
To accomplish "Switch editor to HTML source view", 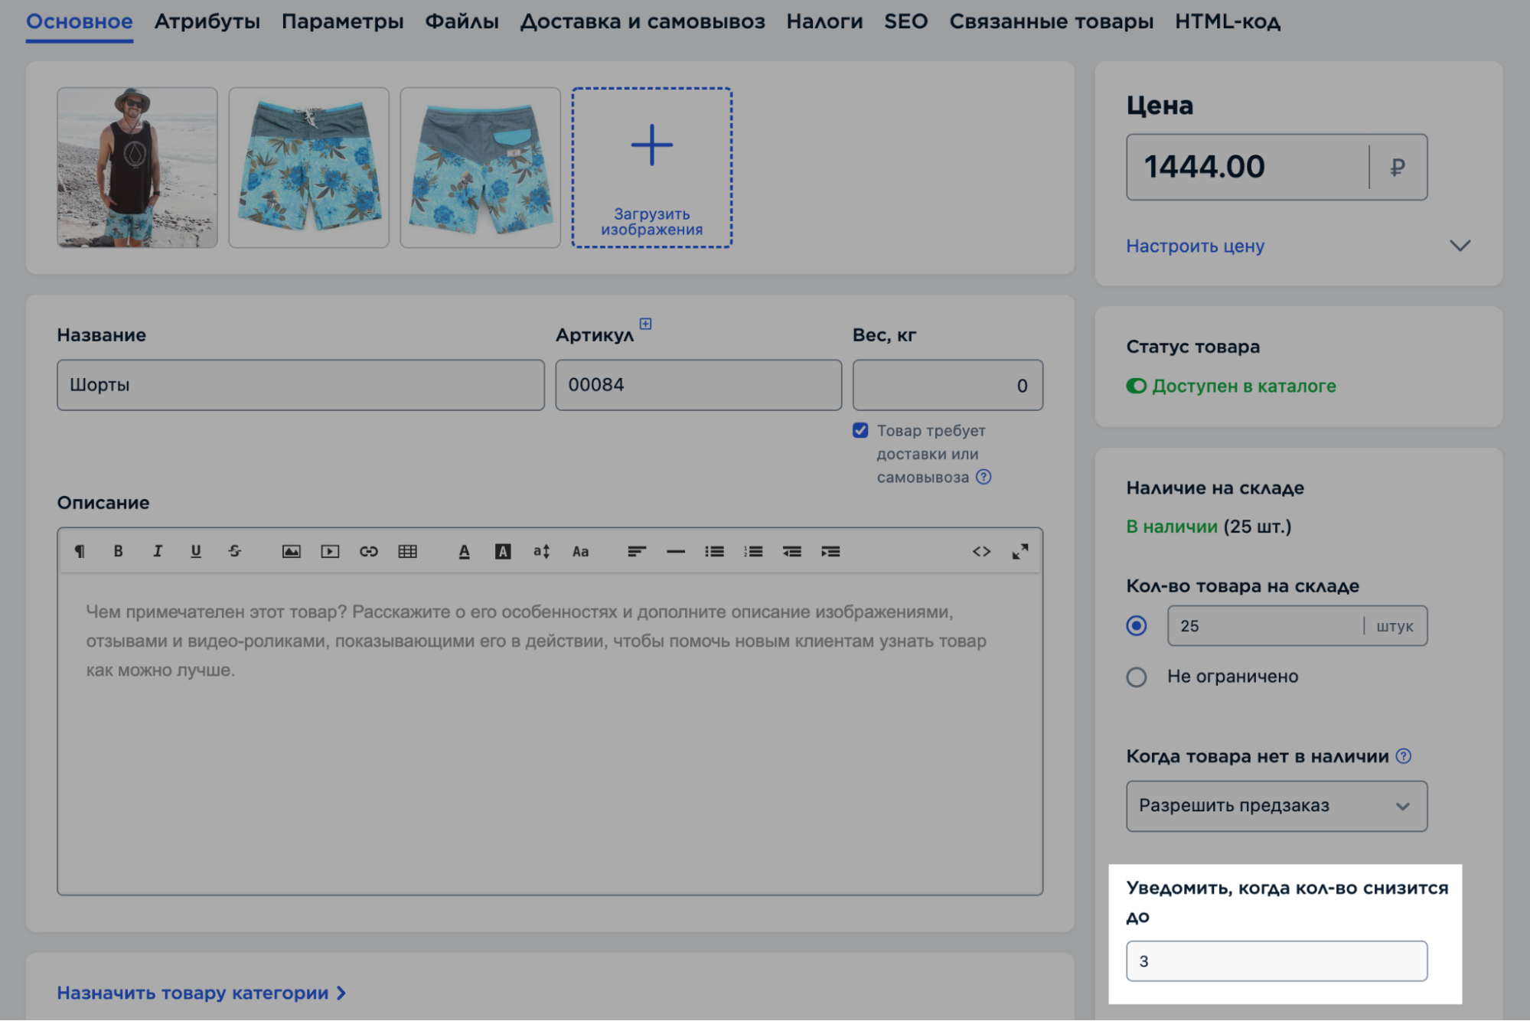I will tap(981, 551).
